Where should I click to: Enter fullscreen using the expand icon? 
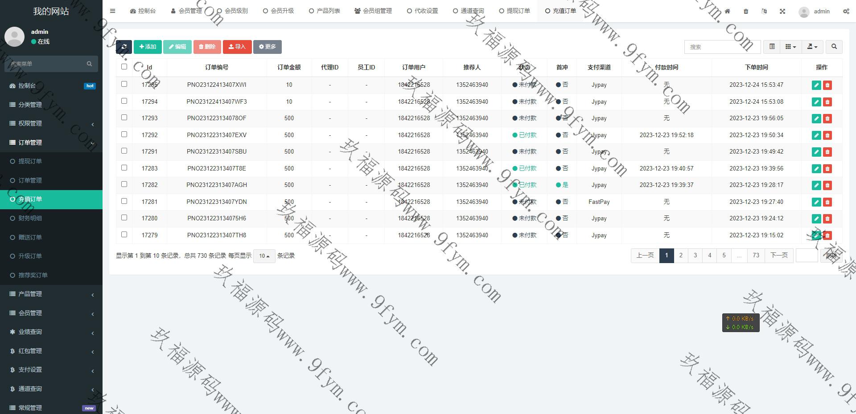(x=782, y=11)
